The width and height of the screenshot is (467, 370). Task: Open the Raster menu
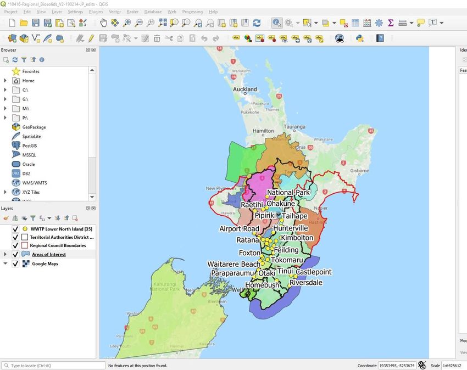(132, 12)
